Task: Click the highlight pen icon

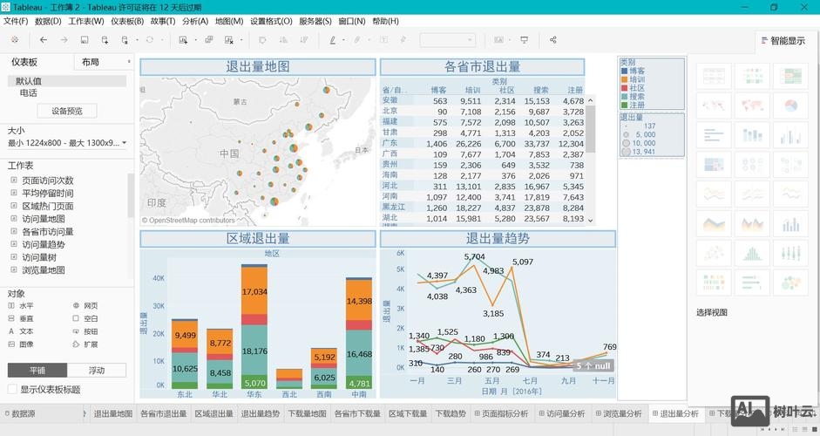Action: coord(333,40)
